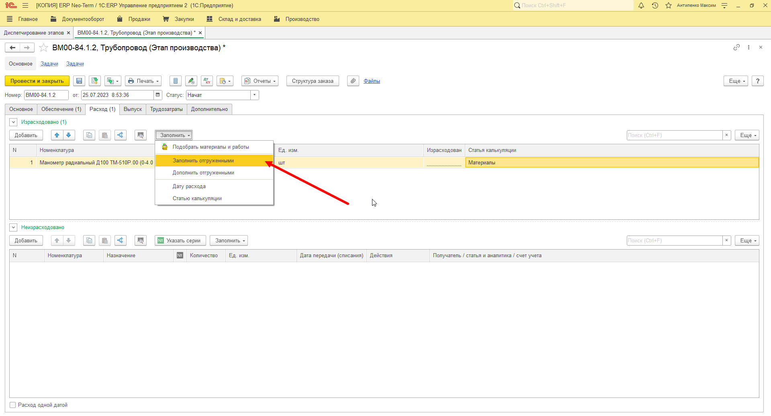Move row down in Израсходовано toolbar
The image size is (771, 416).
[69, 135]
